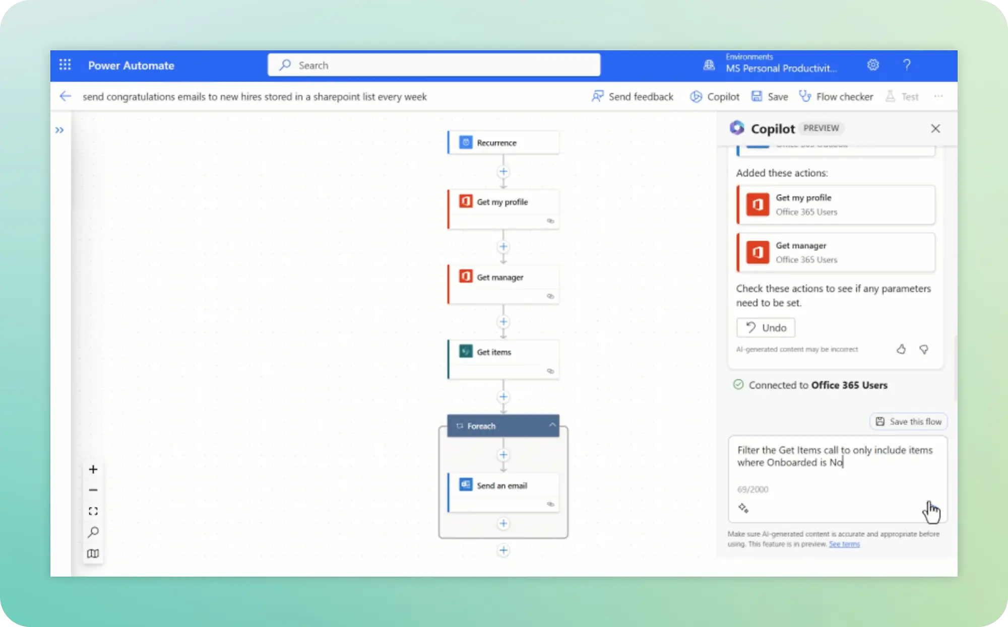Click the Power Automate title
Image resolution: width=1008 pixels, height=627 pixels.
coord(131,65)
